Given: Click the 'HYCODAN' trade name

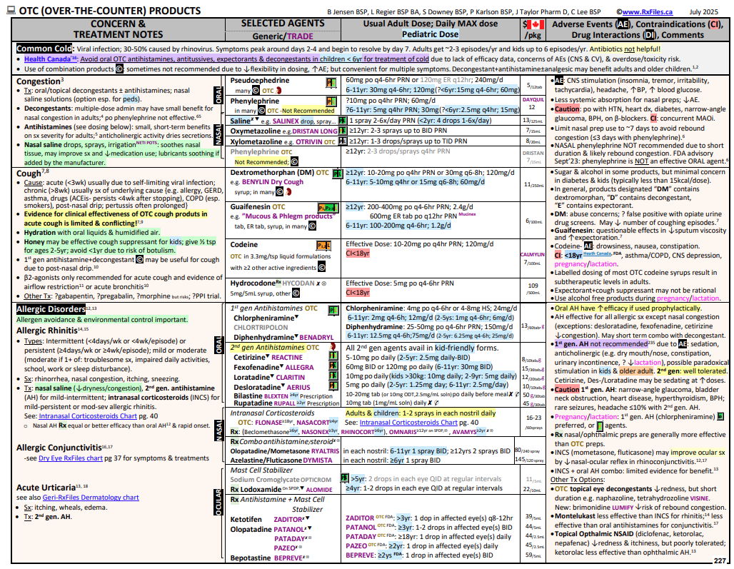Looking at the screenshot, I should click(x=298, y=283).
